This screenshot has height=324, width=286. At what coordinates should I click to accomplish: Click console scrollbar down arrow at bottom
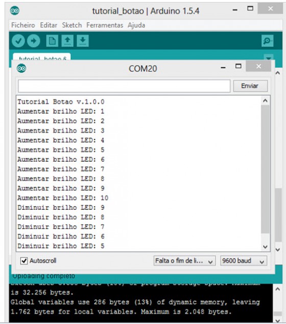(x=277, y=321)
